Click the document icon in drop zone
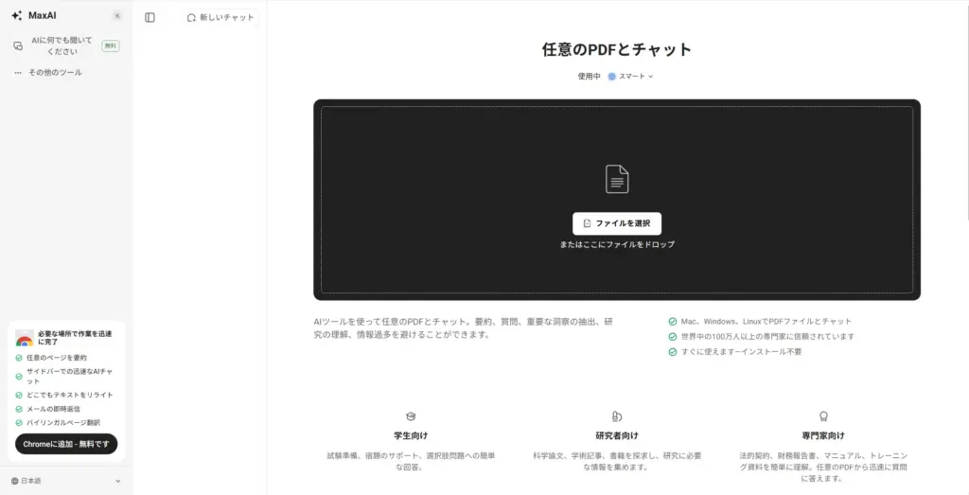This screenshot has height=495, width=969. point(617,179)
